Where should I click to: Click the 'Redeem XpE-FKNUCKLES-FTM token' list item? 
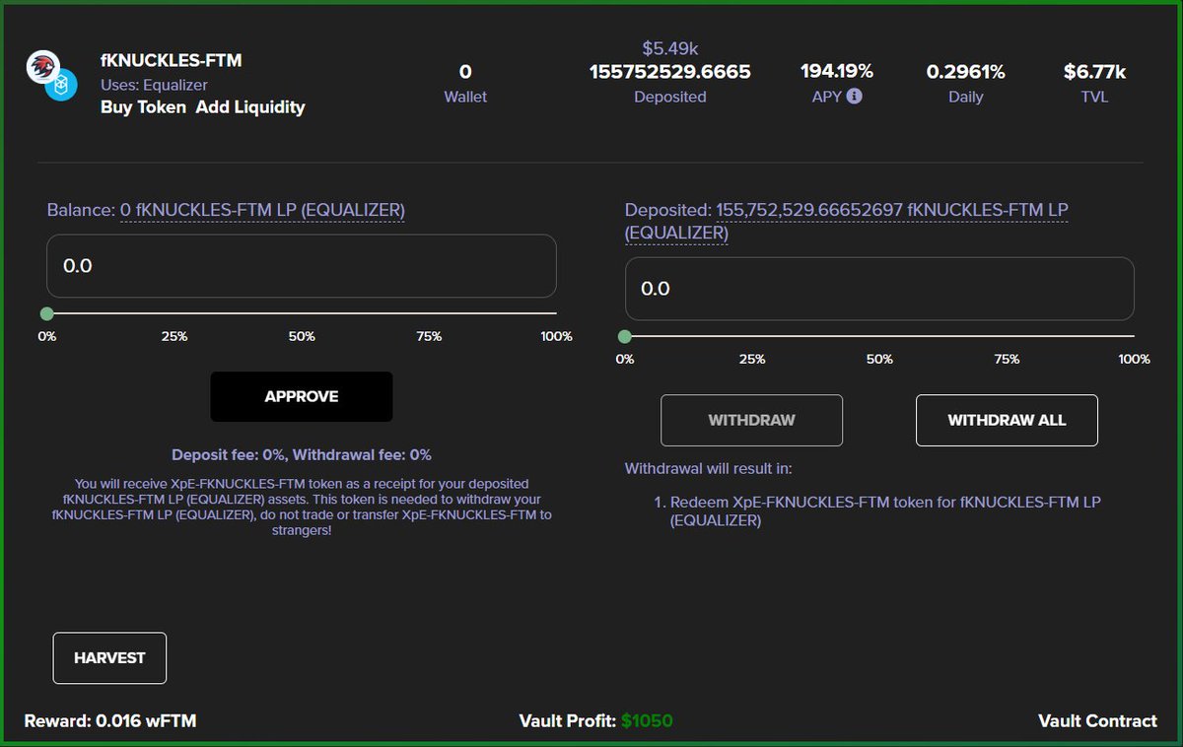point(885,510)
